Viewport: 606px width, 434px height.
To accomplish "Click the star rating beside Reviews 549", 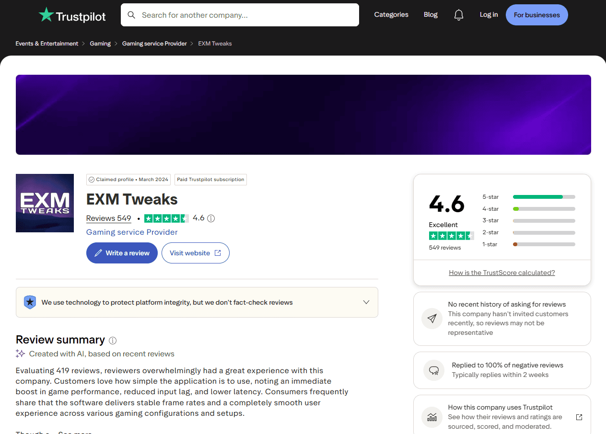I will pos(166,218).
